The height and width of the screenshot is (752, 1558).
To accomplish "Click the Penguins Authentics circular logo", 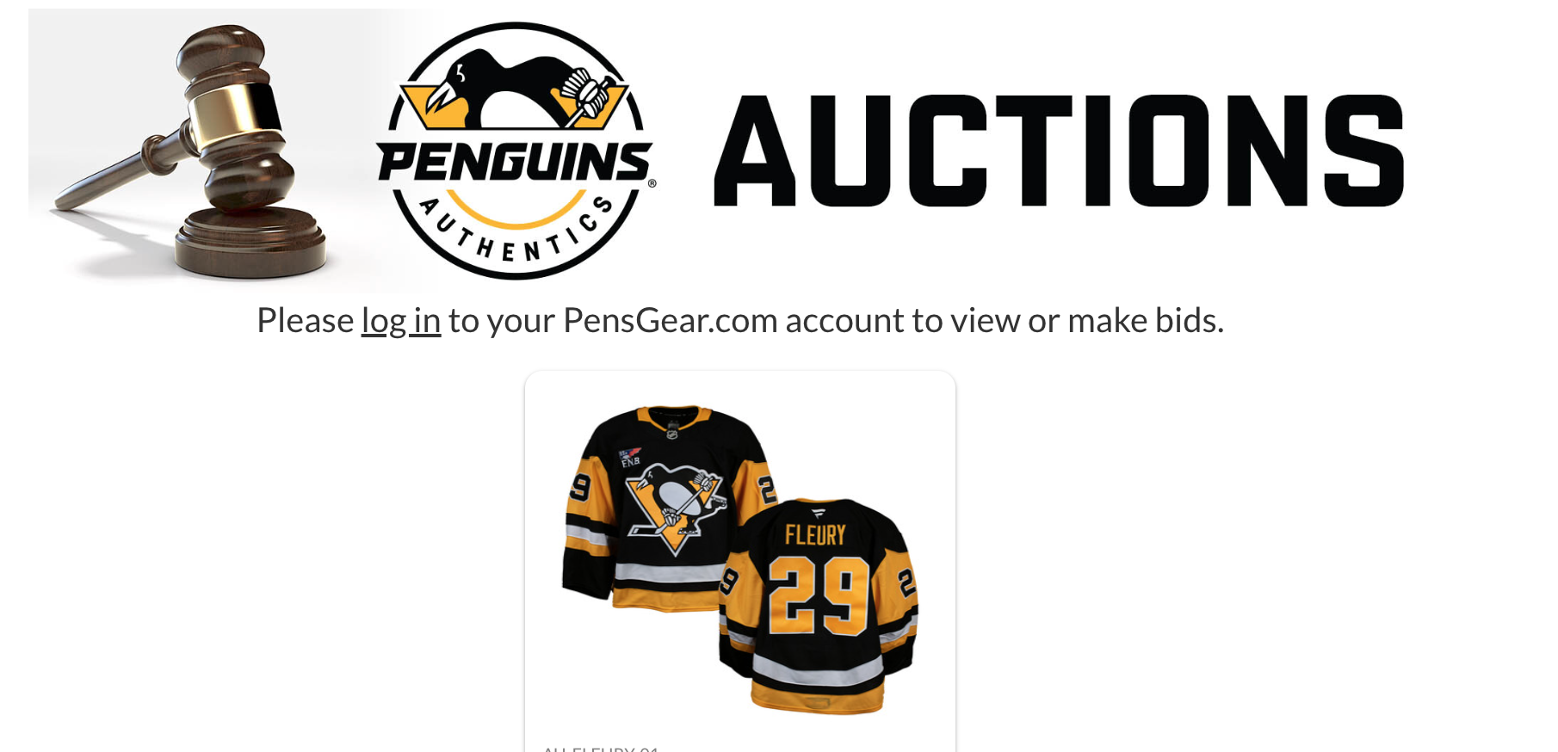I will (x=515, y=151).
